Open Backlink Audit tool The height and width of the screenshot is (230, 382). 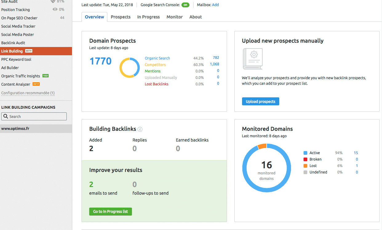click(x=13, y=43)
